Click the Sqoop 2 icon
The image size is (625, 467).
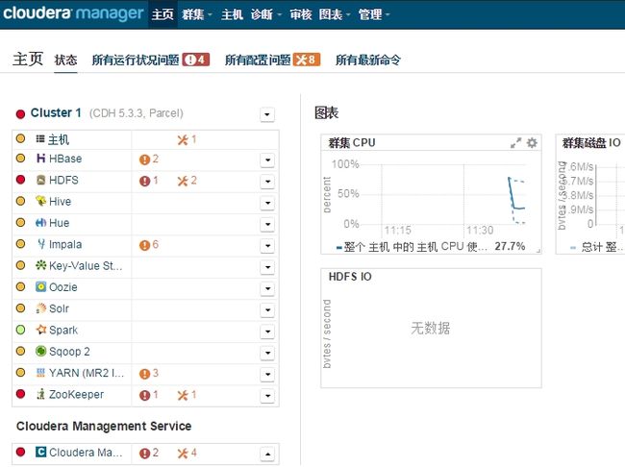(40, 351)
